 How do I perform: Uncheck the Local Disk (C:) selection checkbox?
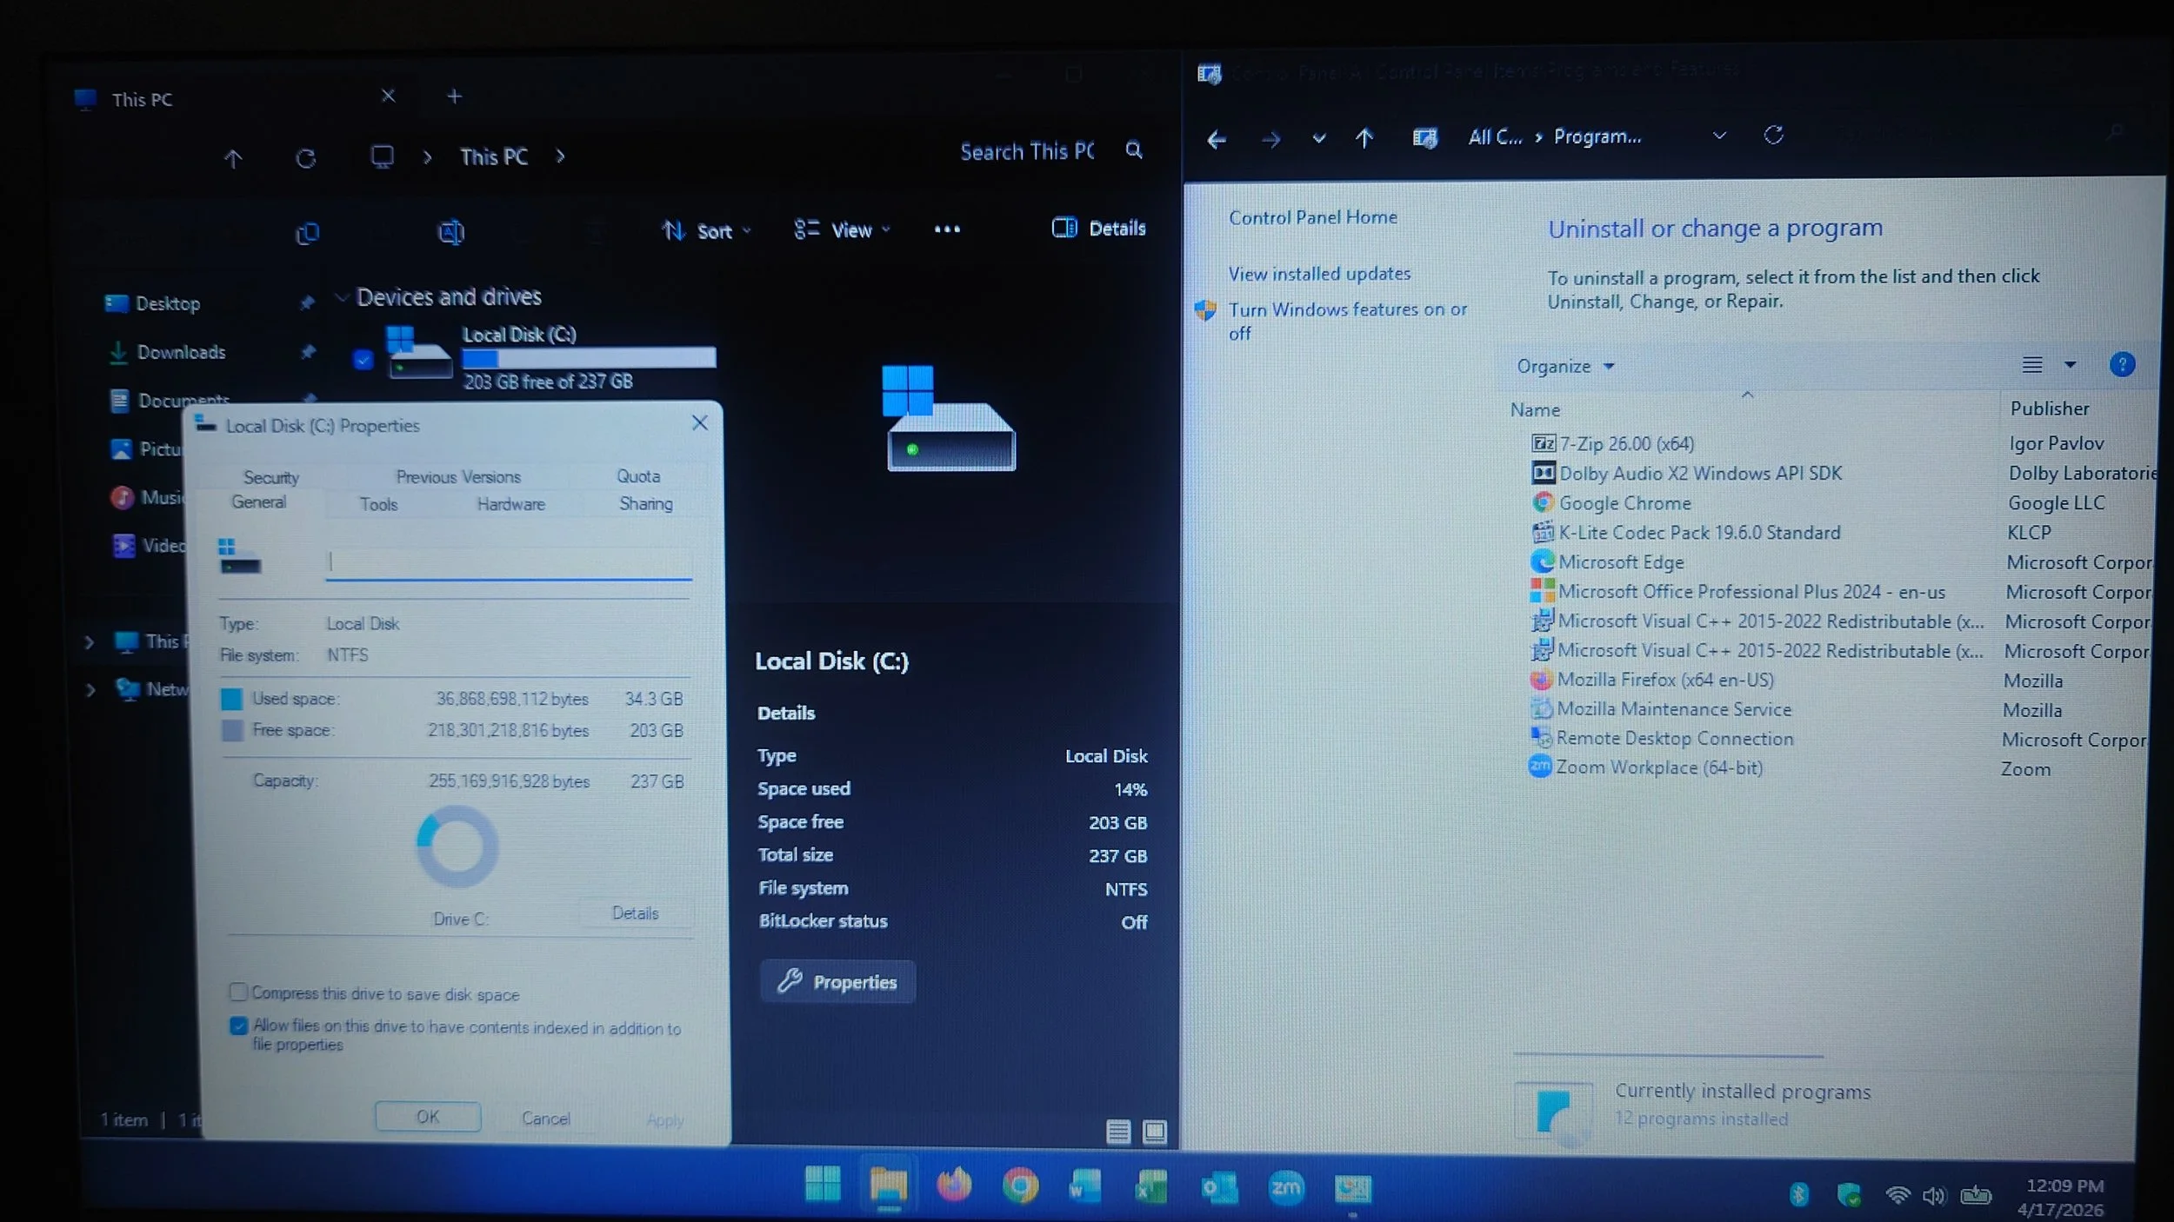[363, 359]
